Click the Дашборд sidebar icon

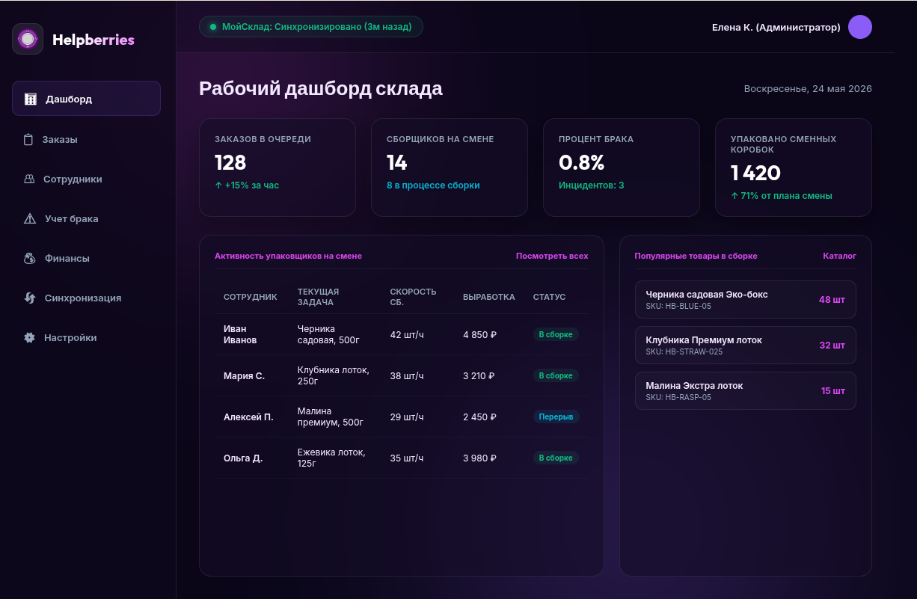[x=31, y=99]
